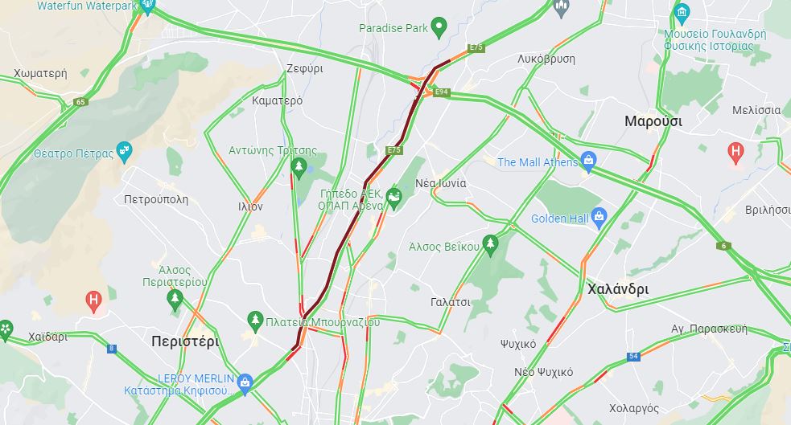The image size is (791, 425).
Task: Click The Mall Athens shopping bag icon
Action: point(588,161)
